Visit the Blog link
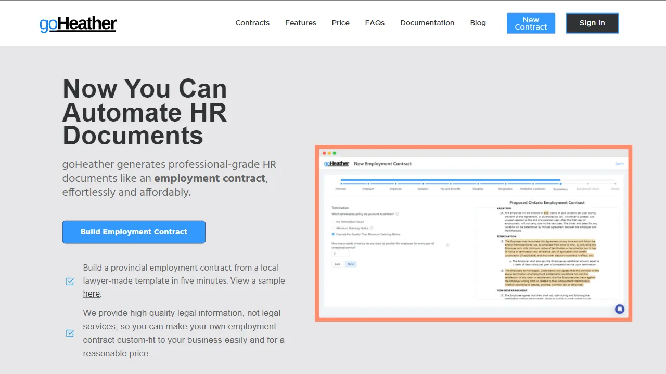The image size is (666, 374). pos(478,23)
